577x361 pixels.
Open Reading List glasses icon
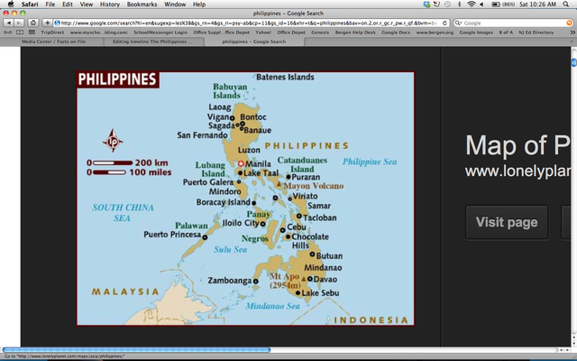pos(7,32)
